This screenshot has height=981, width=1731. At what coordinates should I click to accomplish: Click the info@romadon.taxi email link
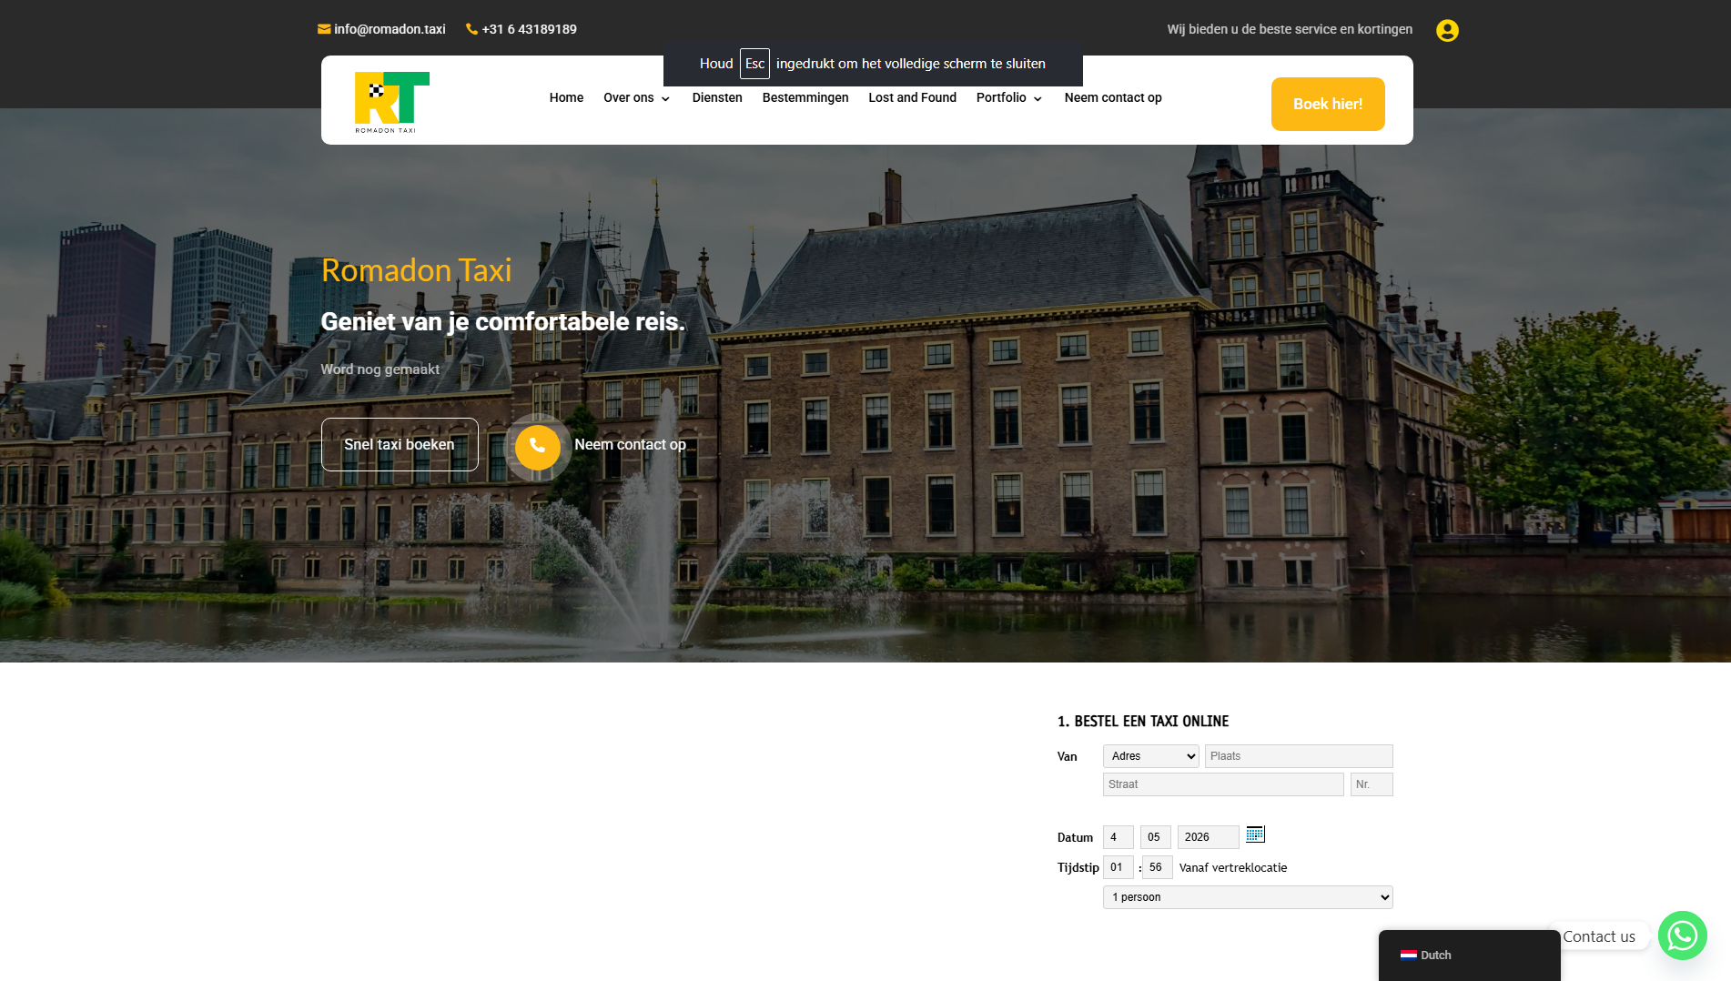point(390,29)
